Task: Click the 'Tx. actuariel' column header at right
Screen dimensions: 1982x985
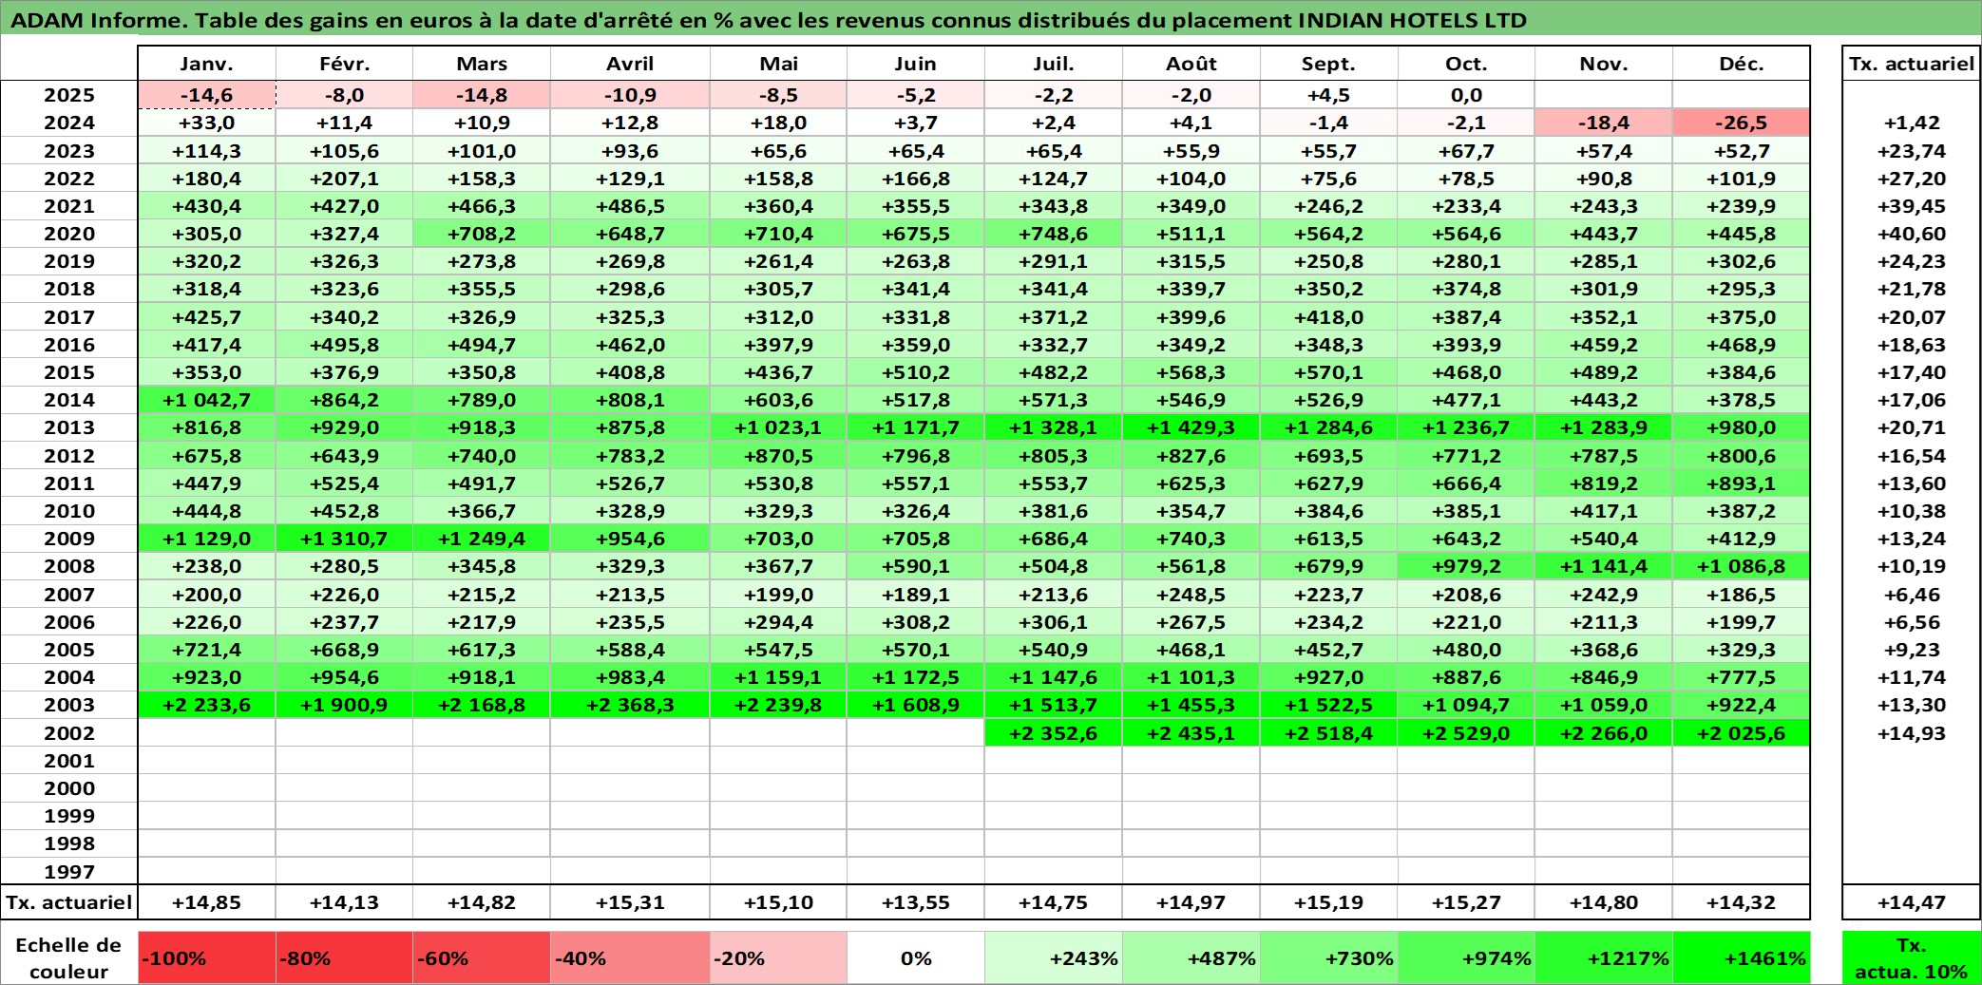Action: 1911,64
